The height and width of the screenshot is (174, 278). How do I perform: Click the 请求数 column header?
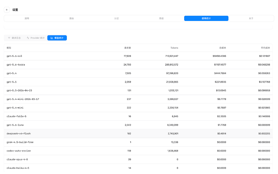click(x=127, y=48)
